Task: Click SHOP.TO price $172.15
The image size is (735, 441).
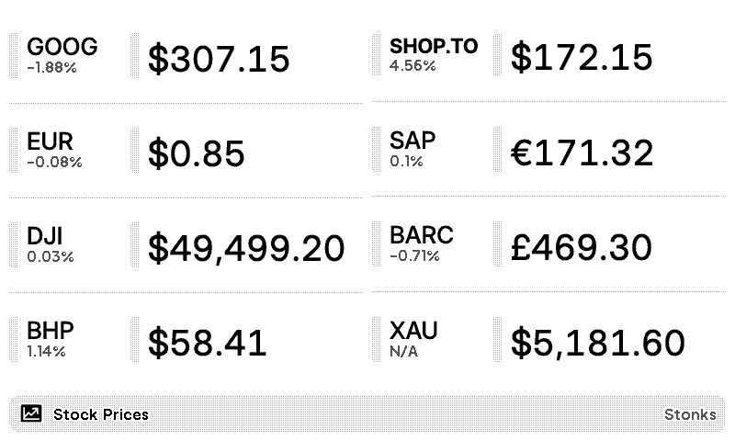Action: 582,57
